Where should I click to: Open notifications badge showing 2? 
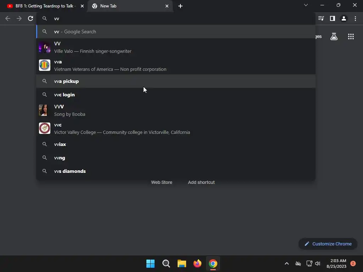(353, 263)
